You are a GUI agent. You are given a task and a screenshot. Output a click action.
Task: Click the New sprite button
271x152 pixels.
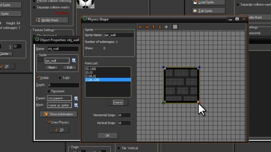pos(52,68)
